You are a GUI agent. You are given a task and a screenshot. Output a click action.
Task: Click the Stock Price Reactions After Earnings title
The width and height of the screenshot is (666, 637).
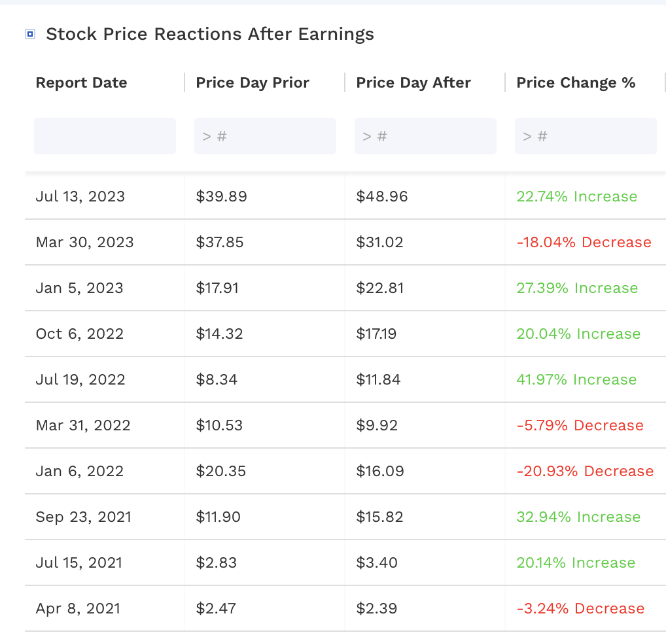click(x=210, y=33)
